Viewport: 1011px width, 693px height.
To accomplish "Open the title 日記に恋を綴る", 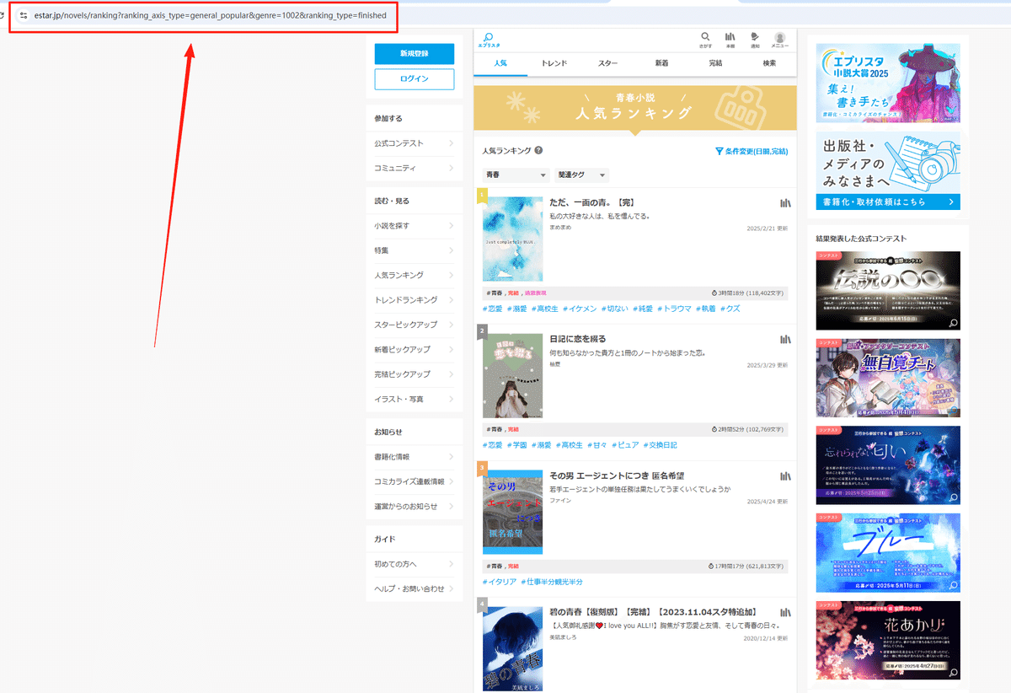I will point(580,340).
